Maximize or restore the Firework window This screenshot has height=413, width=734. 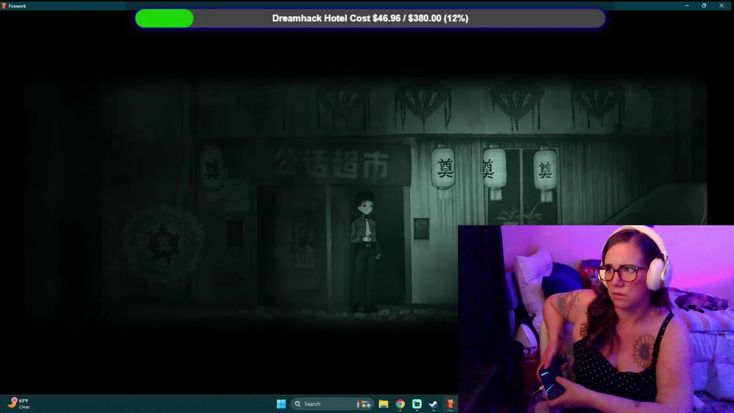[x=704, y=6]
